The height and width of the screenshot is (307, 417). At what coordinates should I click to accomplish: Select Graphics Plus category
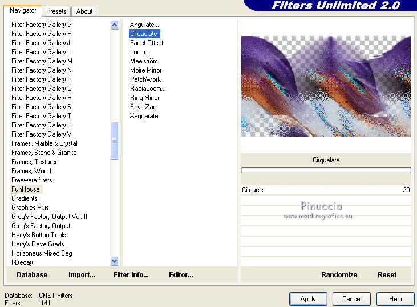(30, 208)
